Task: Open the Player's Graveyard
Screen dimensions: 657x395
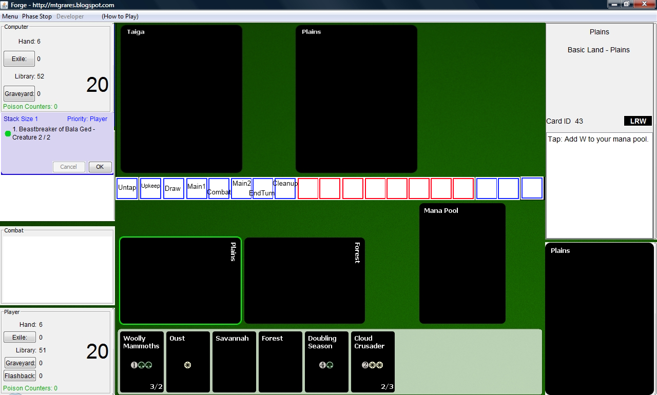Action: [x=20, y=363]
